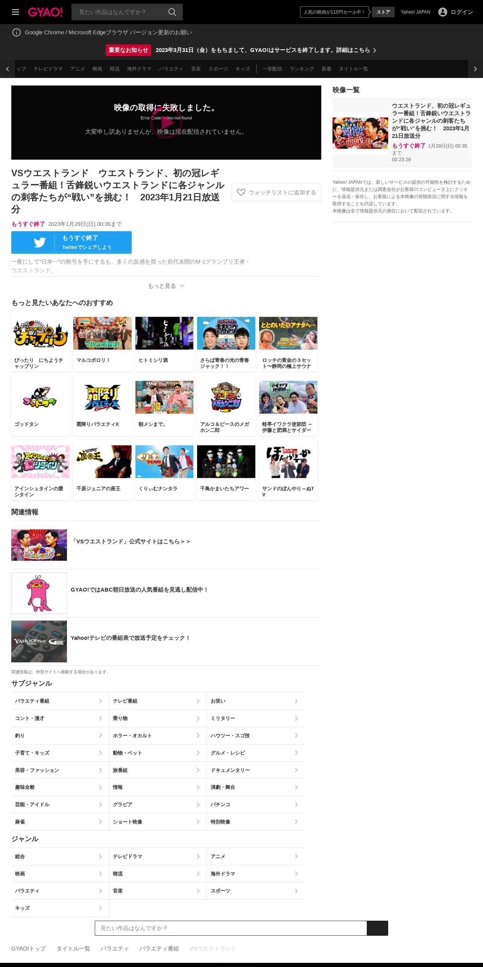Focus the header search field
Image resolution: width=483 pixels, height=967 pixels.
120,12
